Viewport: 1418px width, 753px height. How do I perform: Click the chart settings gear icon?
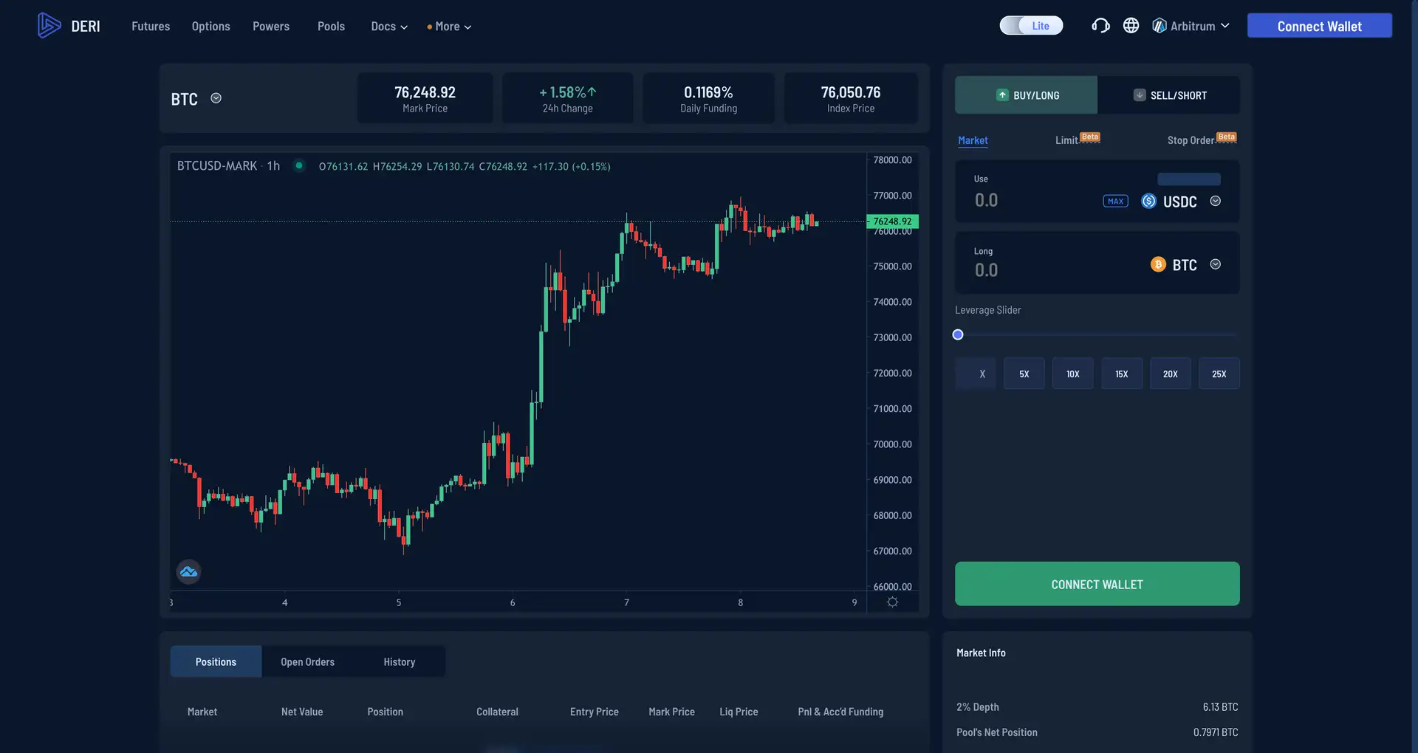(892, 602)
